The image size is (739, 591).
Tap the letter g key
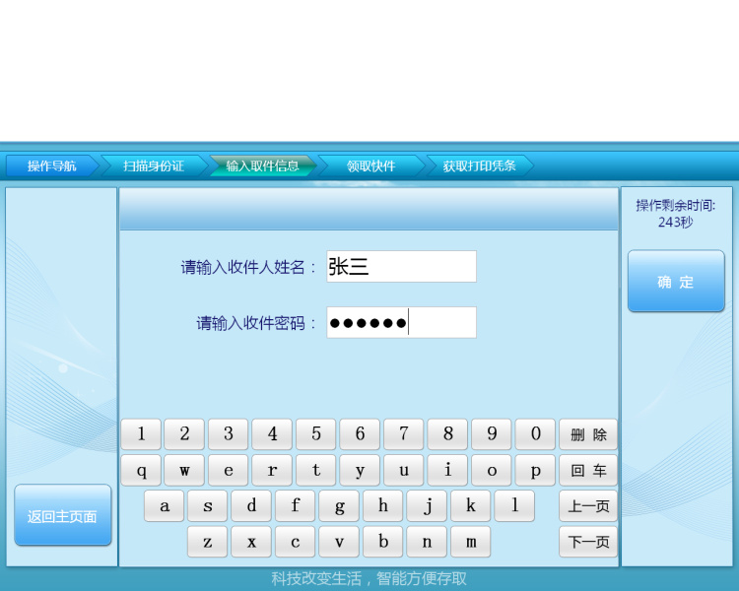coord(339,506)
